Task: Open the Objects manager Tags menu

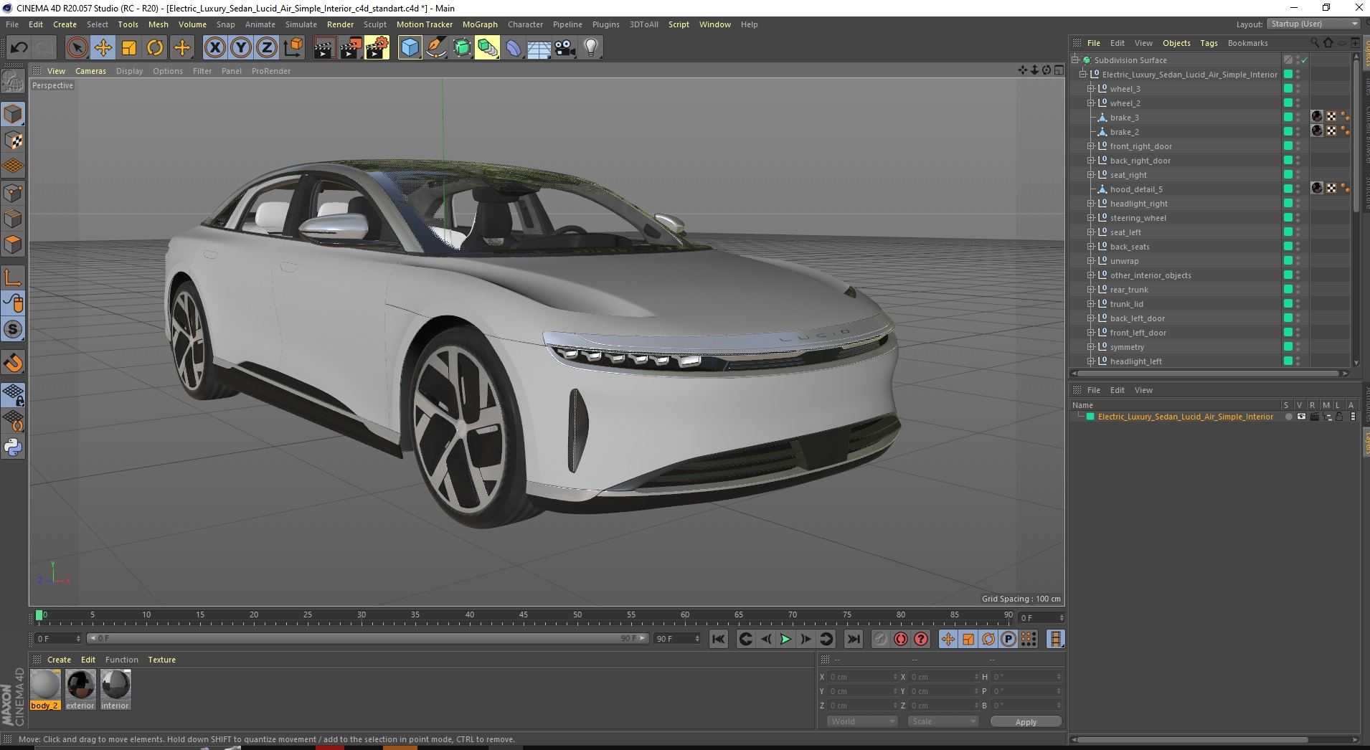Action: coord(1209,43)
